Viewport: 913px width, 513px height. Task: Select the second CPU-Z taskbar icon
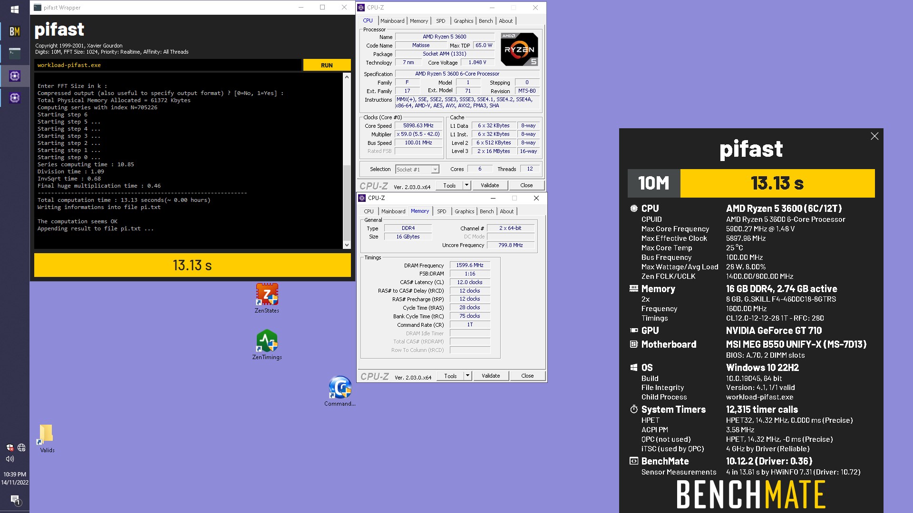click(x=14, y=98)
